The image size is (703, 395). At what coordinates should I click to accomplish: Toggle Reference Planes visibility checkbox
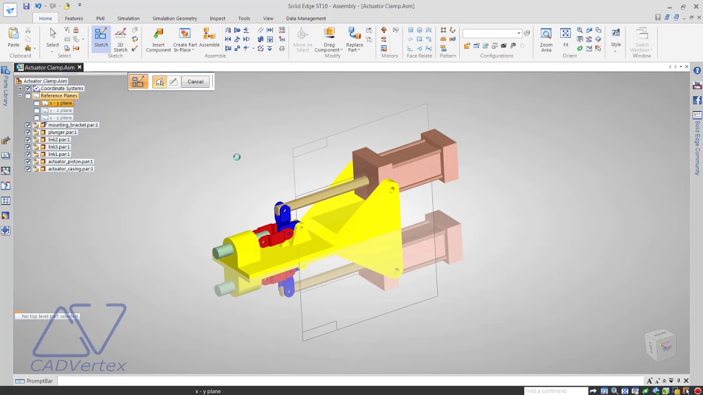coord(28,96)
